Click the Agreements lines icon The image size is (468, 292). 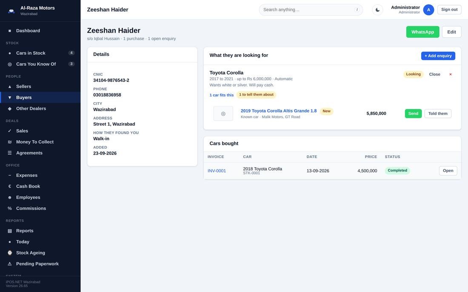coord(9,153)
